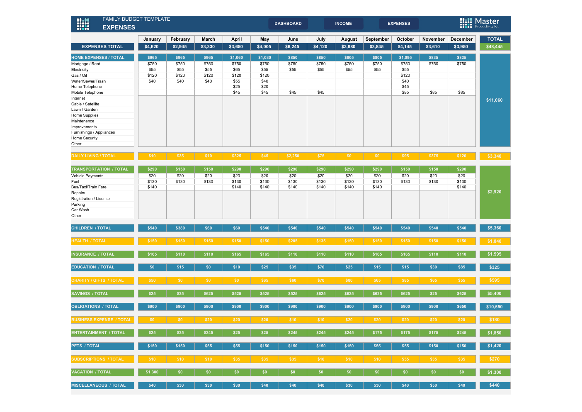Viewport: 582px width, 412px height.
Task: Select the TRANSPORTATION / TOTAL header
Action: tap(102, 169)
